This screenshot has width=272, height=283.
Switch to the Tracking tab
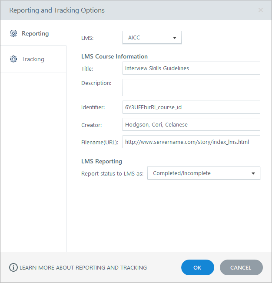33,59
